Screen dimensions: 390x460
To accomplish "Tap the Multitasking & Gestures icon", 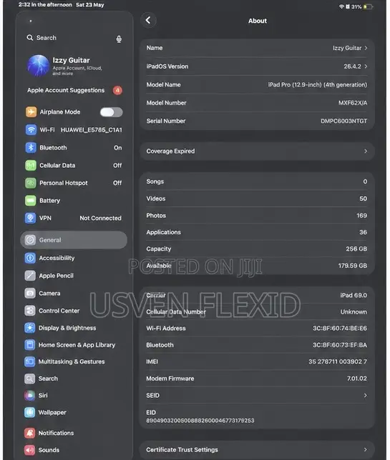I will click(x=29, y=361).
